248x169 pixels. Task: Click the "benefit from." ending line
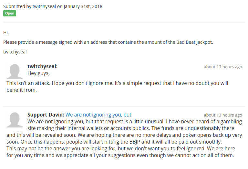pyautogui.click(x=22, y=90)
